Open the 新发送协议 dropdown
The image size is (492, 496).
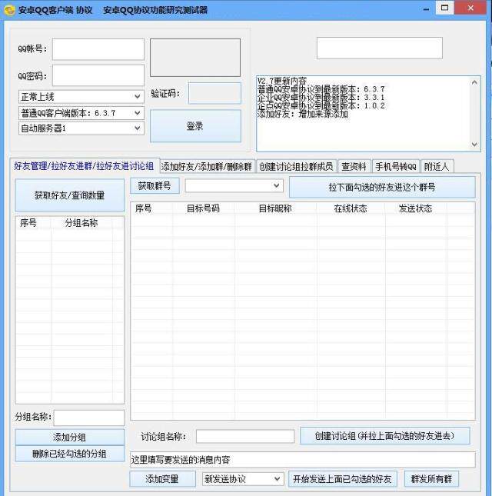[x=243, y=479]
